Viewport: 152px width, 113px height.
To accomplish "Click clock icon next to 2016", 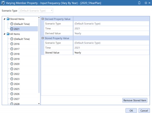I will [12, 44].
